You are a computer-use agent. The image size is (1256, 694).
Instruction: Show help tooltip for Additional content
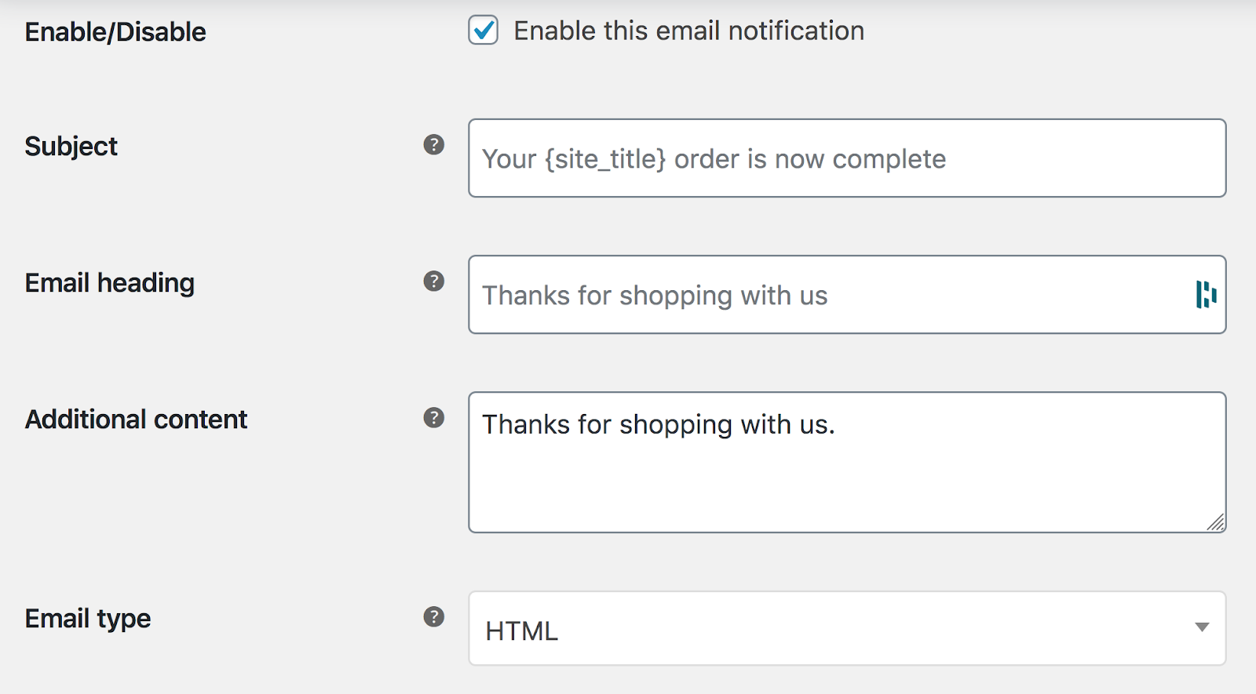tap(434, 418)
